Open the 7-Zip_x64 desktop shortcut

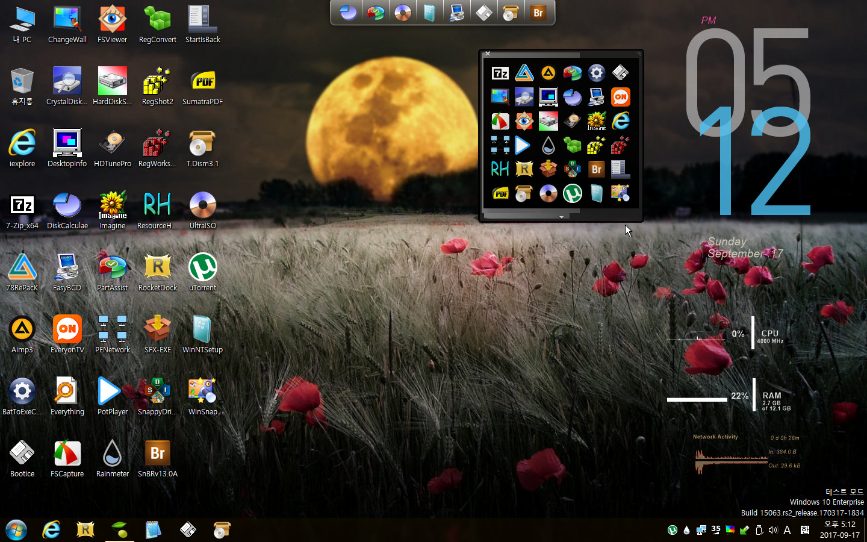click(x=22, y=211)
